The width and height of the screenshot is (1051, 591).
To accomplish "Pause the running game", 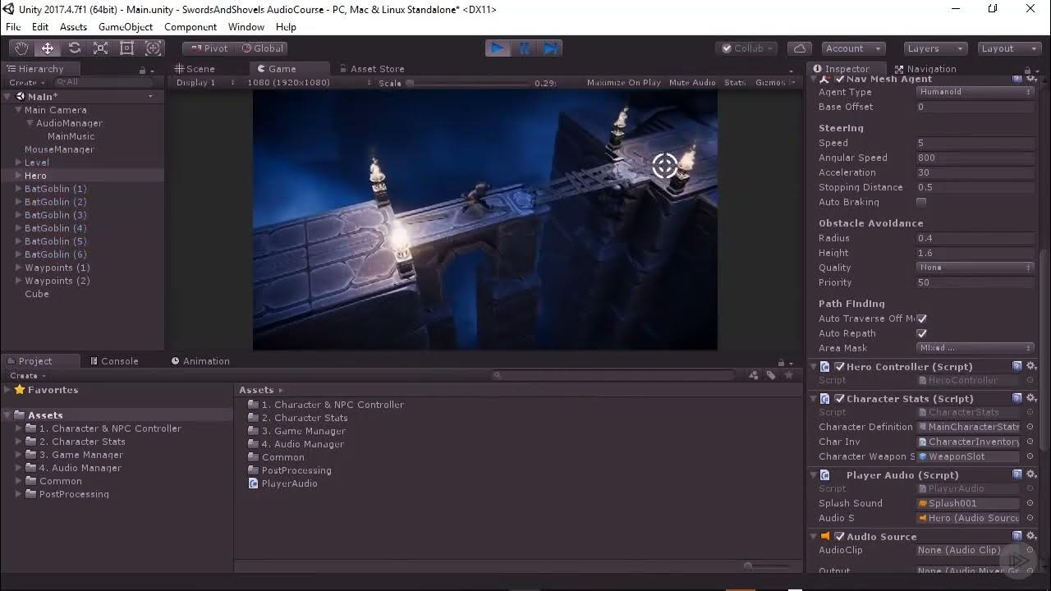I will tap(525, 48).
